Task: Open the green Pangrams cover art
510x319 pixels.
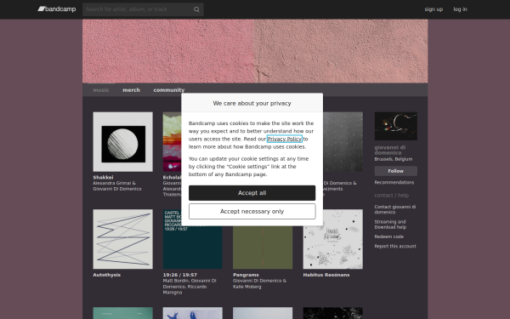Action: pyautogui.click(x=263, y=248)
